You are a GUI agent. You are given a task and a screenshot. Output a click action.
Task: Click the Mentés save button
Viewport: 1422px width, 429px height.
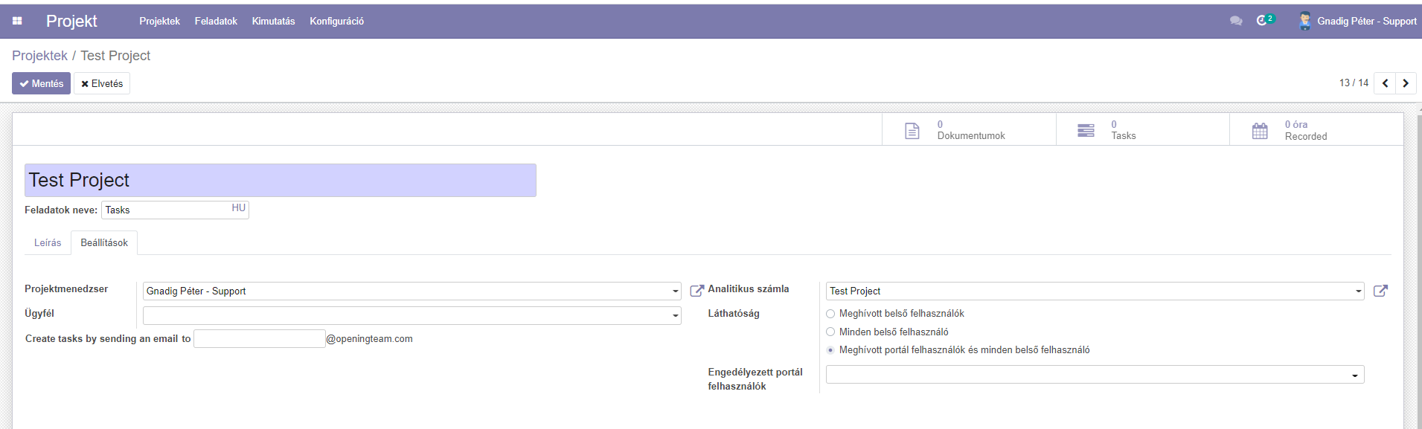click(41, 83)
